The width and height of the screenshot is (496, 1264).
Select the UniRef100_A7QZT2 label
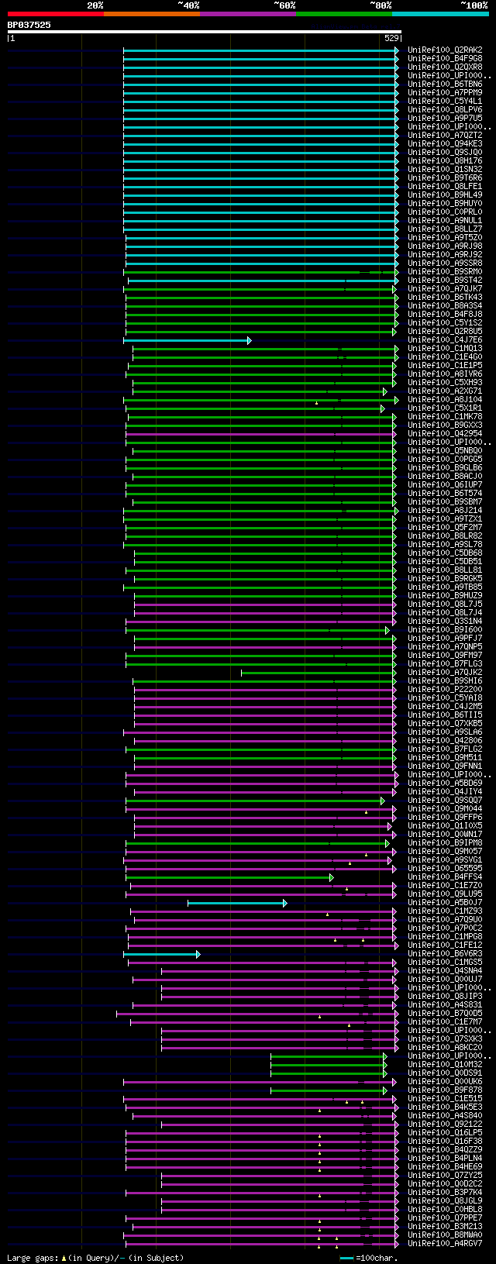[x=445, y=136]
